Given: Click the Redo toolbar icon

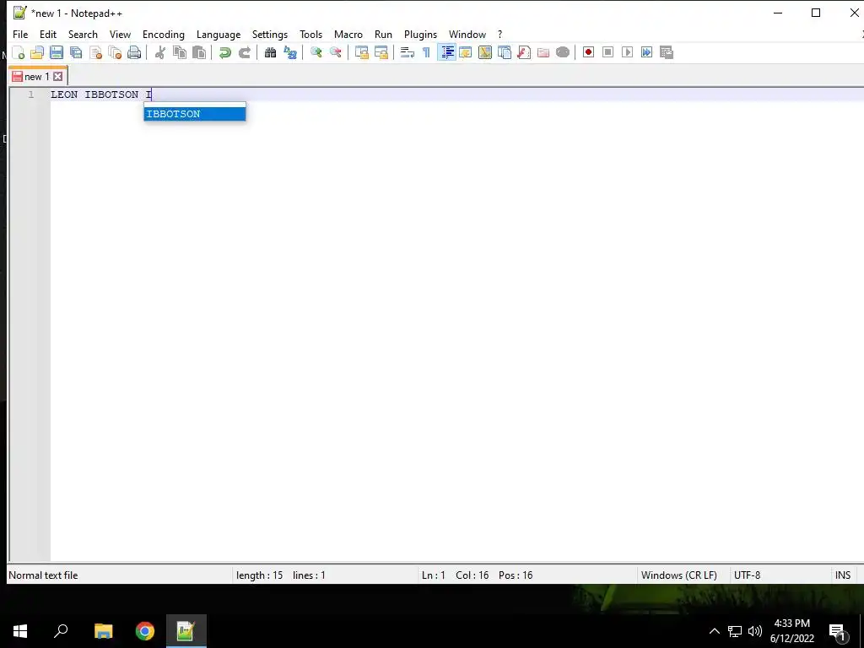Looking at the screenshot, I should [x=245, y=53].
